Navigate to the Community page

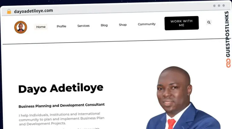[147, 24]
